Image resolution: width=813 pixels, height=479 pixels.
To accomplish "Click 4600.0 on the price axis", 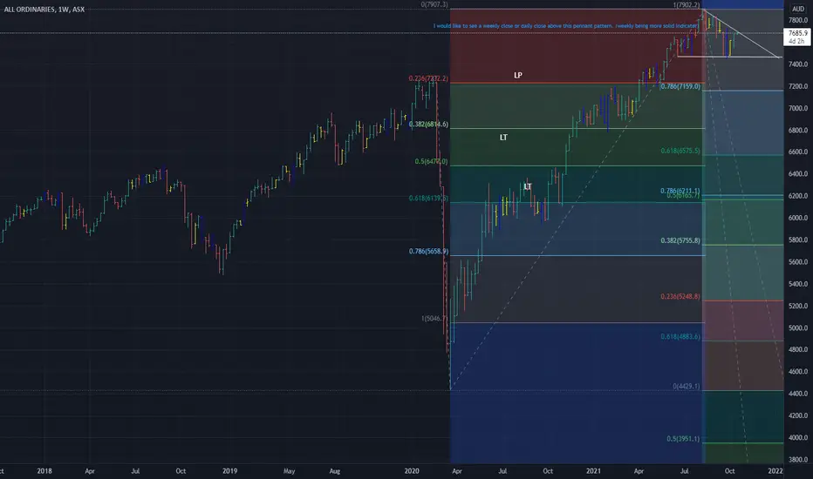I will tap(798, 371).
